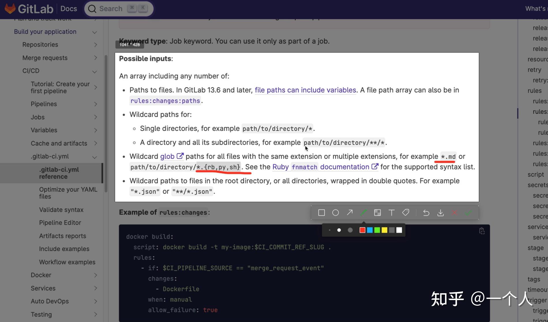Expand the Repositories section

(x=95, y=44)
